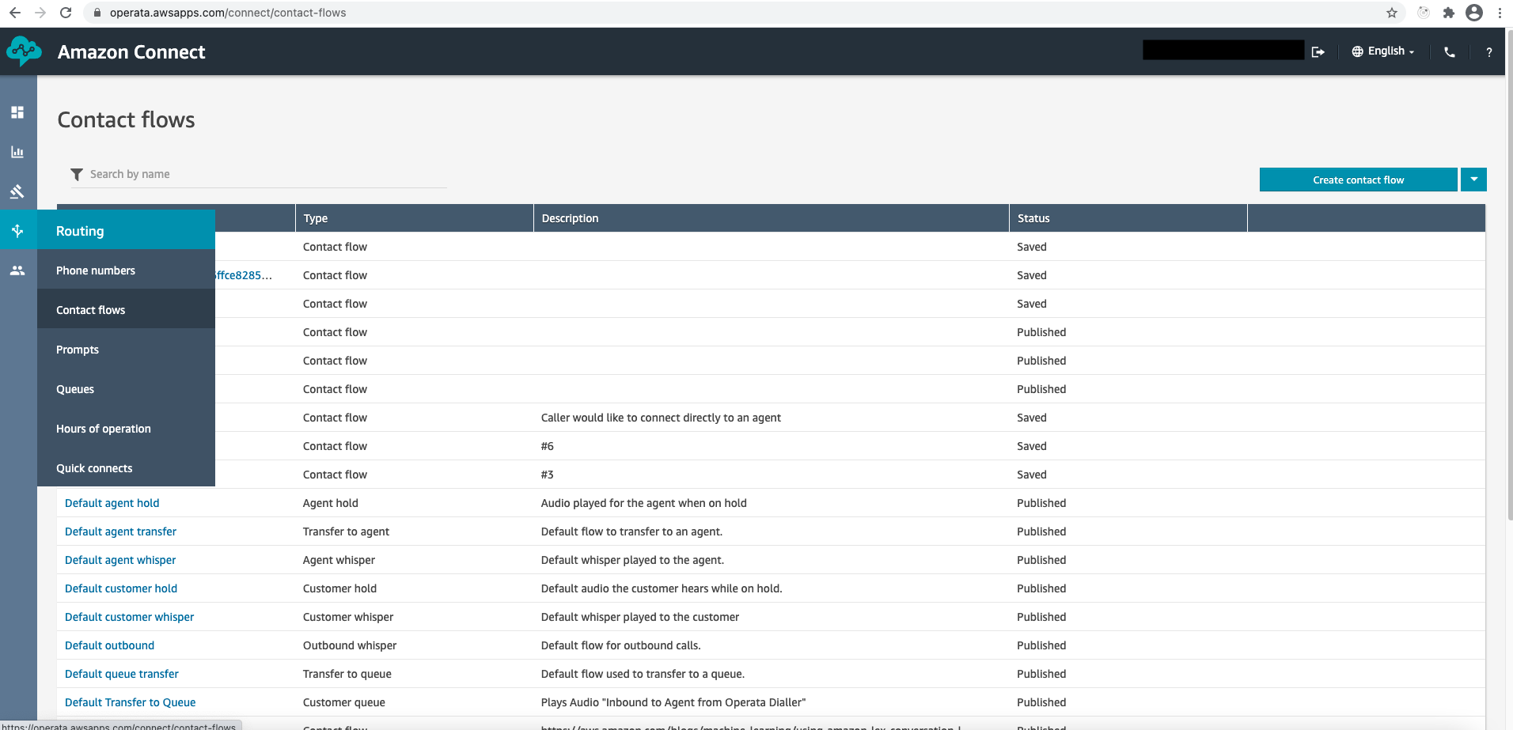Go back in browser history

point(15,13)
